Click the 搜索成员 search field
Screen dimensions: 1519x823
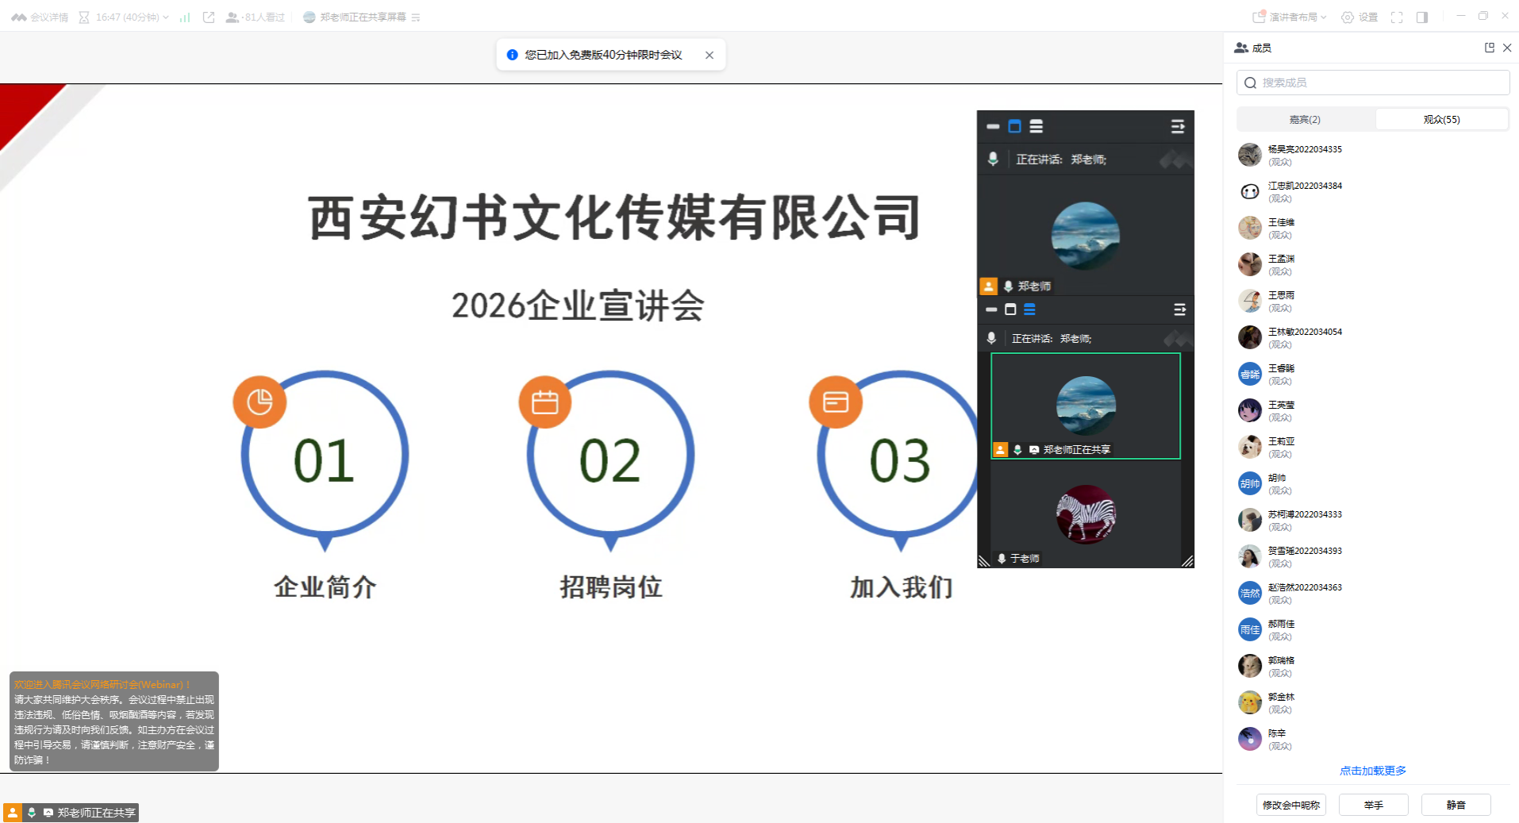tap(1373, 83)
